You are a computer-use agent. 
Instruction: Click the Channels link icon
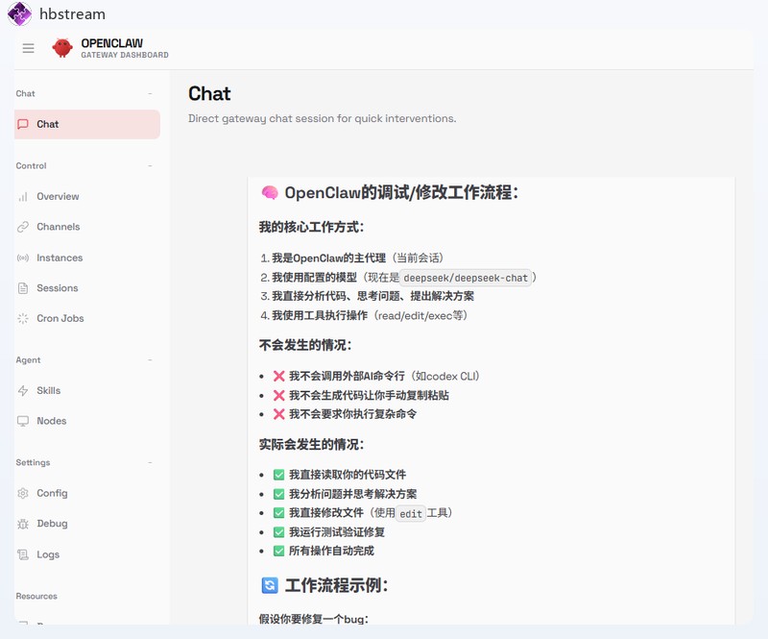[x=23, y=227]
